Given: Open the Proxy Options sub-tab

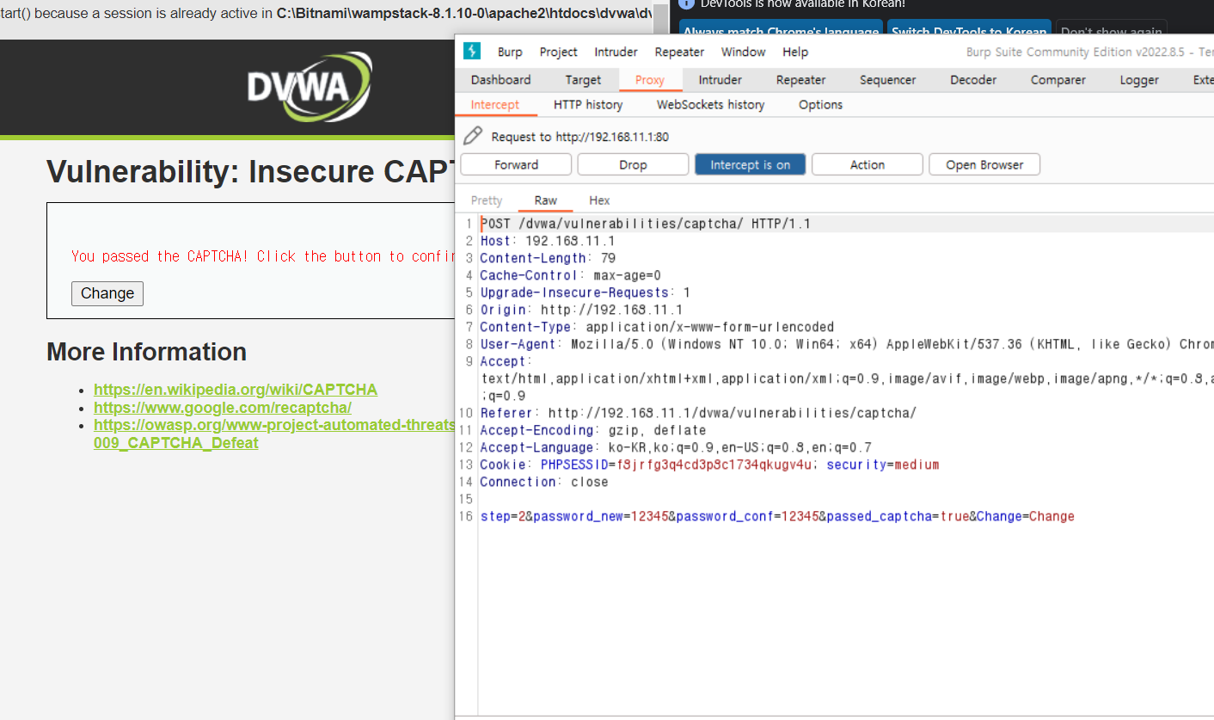Looking at the screenshot, I should pyautogui.click(x=820, y=104).
